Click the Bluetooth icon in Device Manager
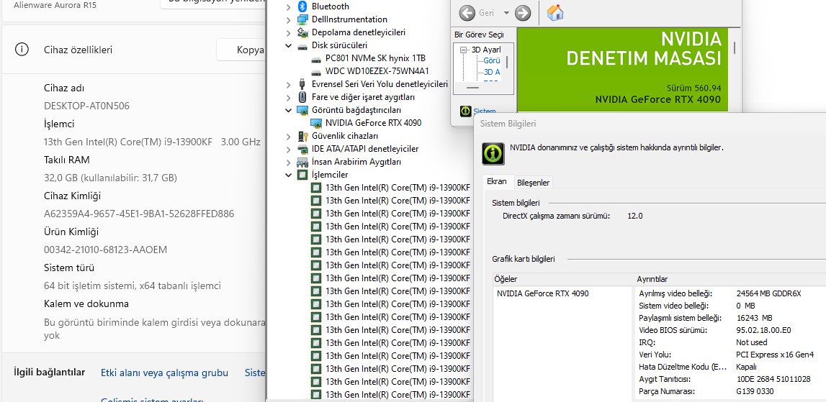Screen dimensions: 826x402 coord(302,6)
